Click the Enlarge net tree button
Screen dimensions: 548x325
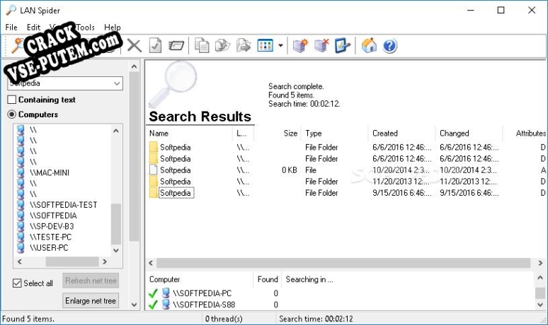pyautogui.click(x=91, y=301)
